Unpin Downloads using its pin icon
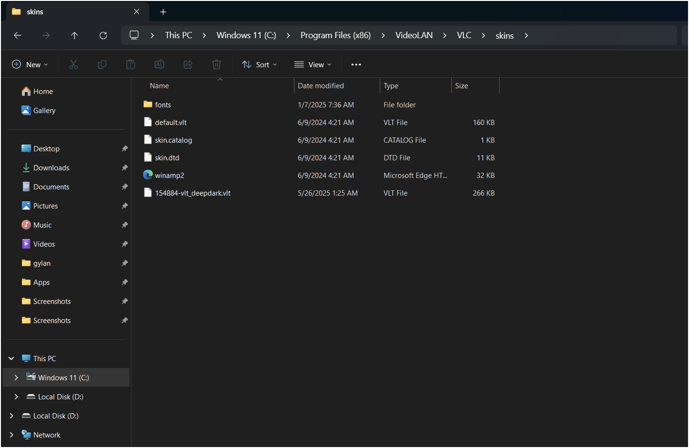This screenshot has height=448, width=689. pos(125,167)
